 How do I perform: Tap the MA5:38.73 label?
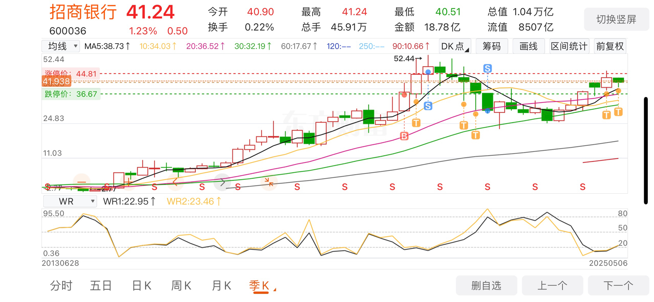coord(107,46)
